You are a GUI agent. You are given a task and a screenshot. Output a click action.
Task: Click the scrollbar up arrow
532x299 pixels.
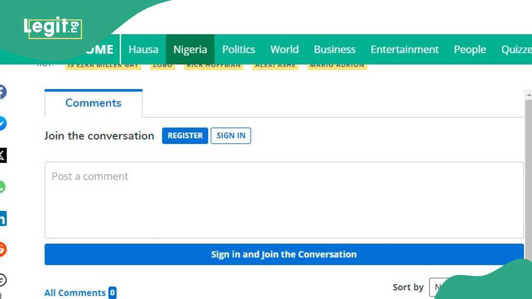pyautogui.click(x=528, y=94)
